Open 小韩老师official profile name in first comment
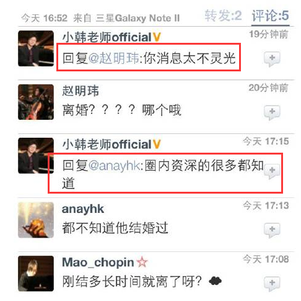The width and height of the screenshot is (301, 301). [x=107, y=37]
